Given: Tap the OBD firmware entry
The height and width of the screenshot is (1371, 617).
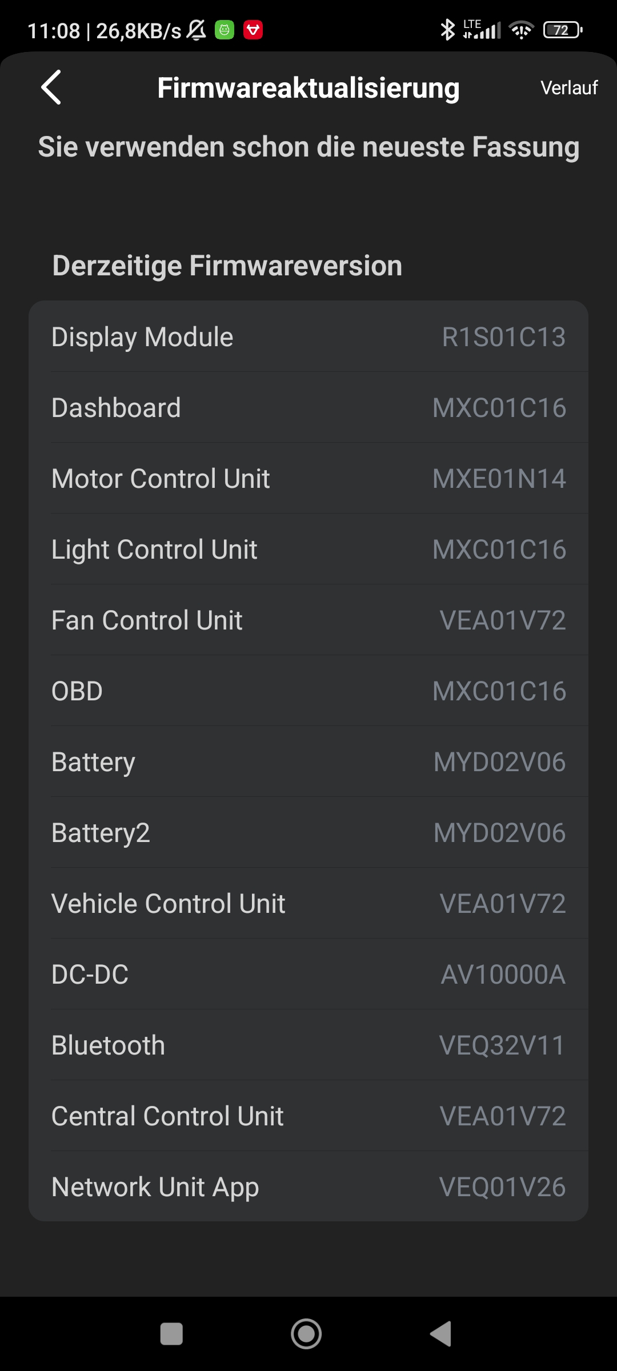Looking at the screenshot, I should (308, 691).
